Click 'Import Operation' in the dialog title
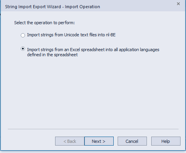Image resolution: width=186 pixels, height=153 pixels. tap(82, 7)
